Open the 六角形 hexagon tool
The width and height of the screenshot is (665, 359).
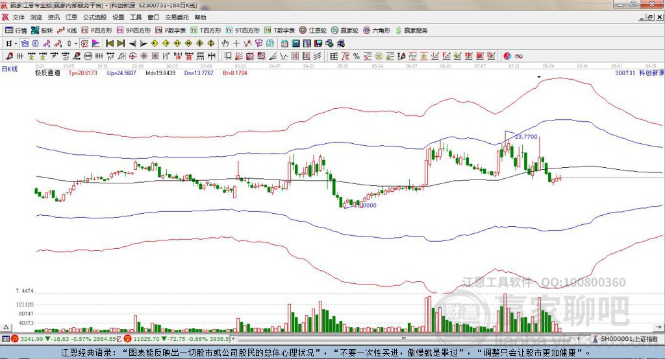pyautogui.click(x=377, y=30)
